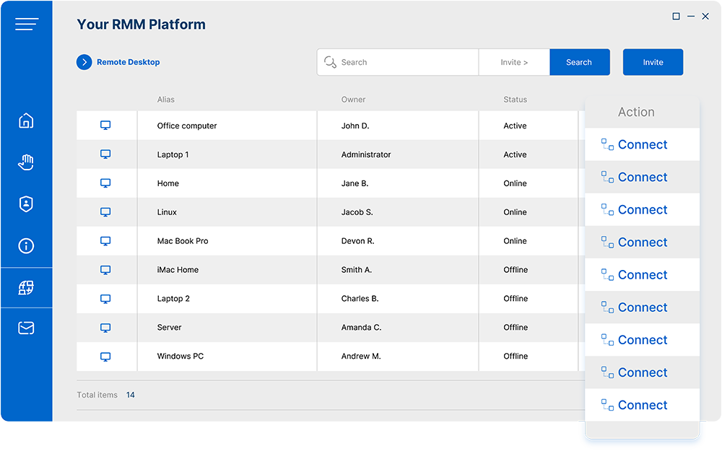This screenshot has width=722, height=454.
Task: Select the Laptop 1 alias
Action: [173, 154]
